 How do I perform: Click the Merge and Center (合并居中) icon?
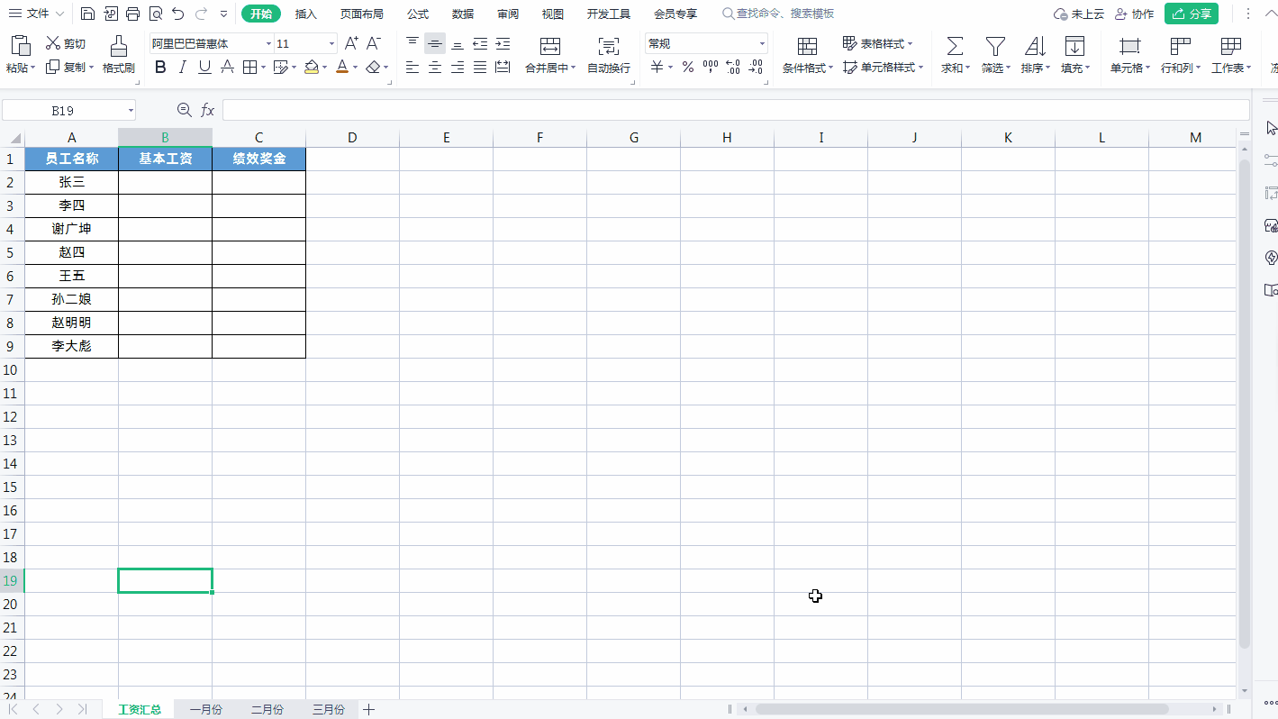point(549,46)
